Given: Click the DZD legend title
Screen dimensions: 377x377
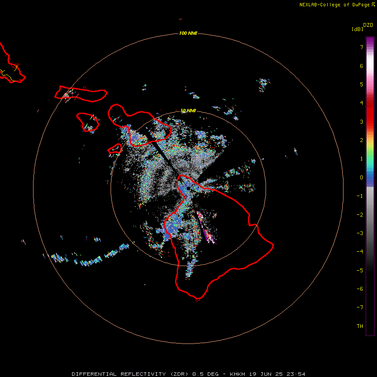Looking at the screenshot, I should pos(368,25).
